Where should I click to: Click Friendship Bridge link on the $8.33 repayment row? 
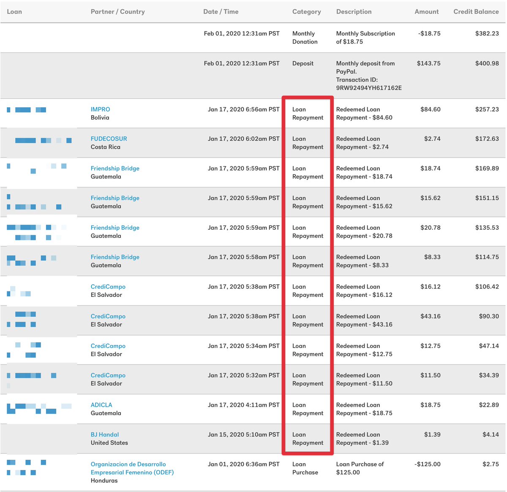pos(115,257)
